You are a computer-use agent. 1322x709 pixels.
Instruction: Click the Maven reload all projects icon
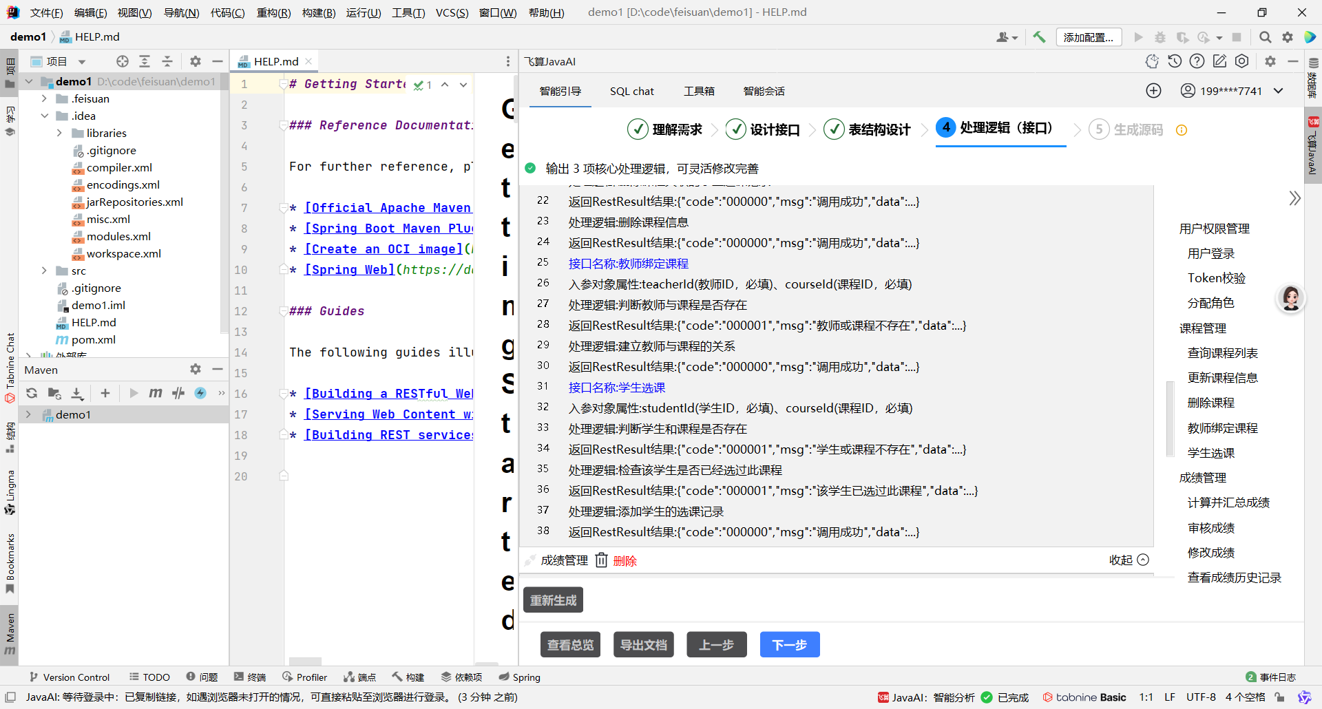coord(32,393)
